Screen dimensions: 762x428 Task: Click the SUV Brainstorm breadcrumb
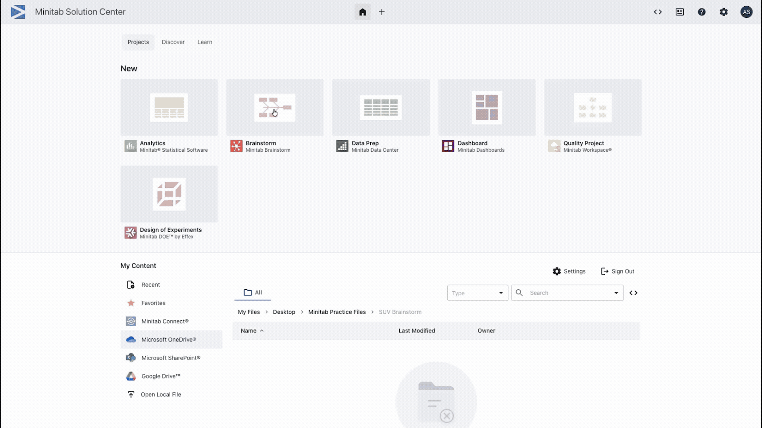(x=400, y=312)
